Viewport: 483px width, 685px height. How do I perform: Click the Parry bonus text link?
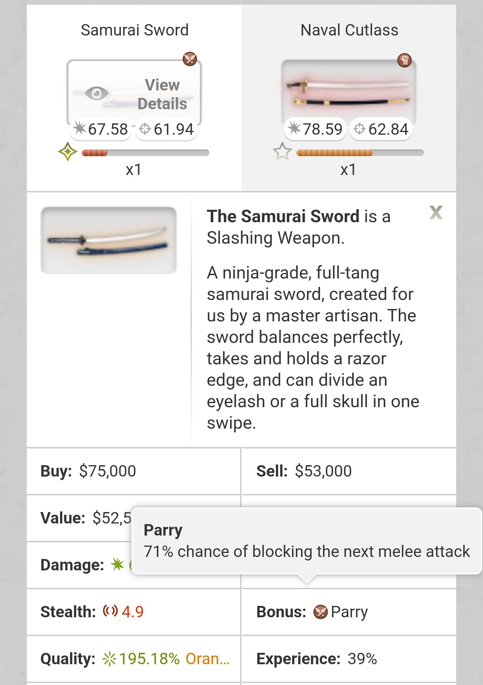pyautogui.click(x=349, y=612)
